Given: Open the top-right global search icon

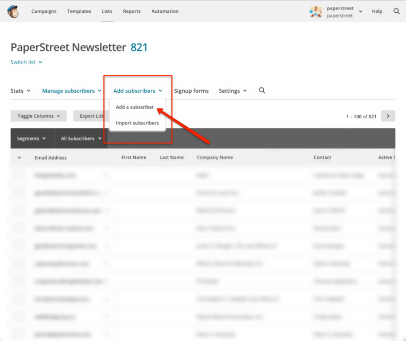Looking at the screenshot, I should click(x=396, y=11).
